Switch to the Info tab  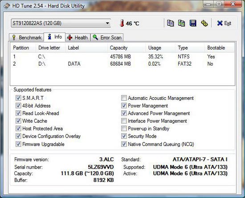pos(54,37)
